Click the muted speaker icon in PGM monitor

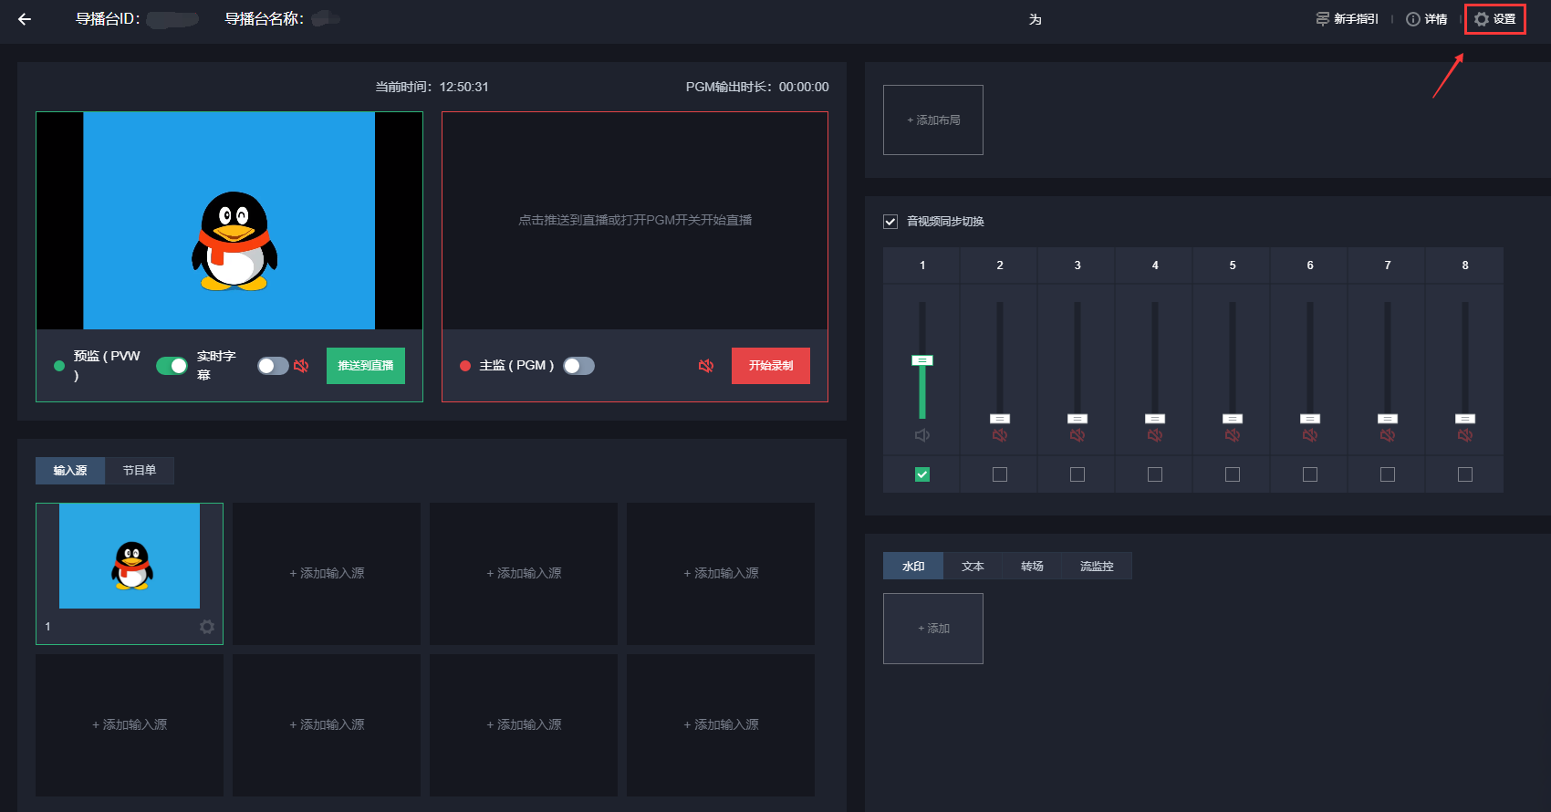[x=706, y=366]
